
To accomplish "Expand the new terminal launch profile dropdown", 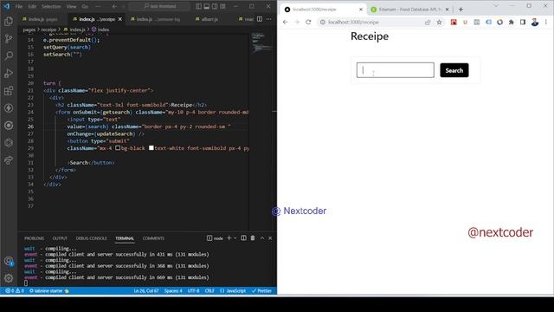I will [x=235, y=238].
